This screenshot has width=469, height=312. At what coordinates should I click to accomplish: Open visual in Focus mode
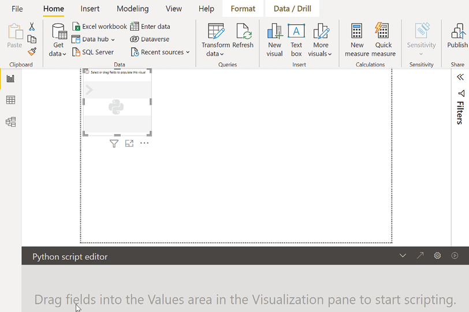tap(129, 143)
